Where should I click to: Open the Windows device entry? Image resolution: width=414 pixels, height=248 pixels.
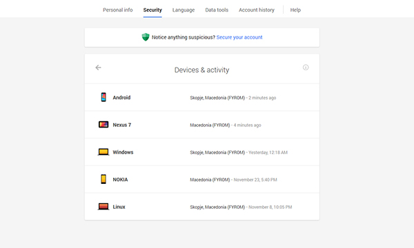tap(202, 152)
